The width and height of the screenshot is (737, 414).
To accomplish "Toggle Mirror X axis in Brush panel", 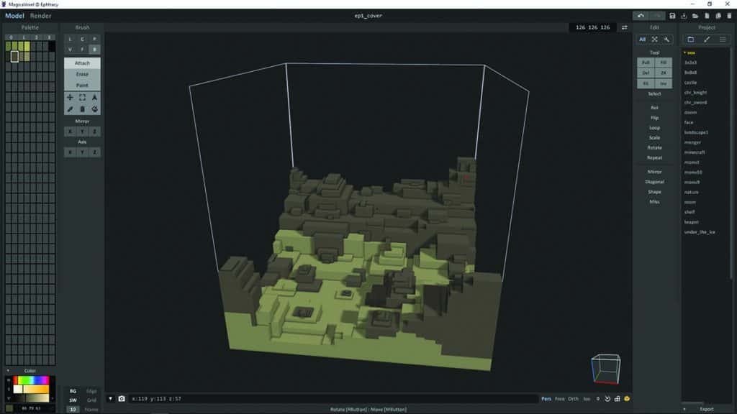I will [x=70, y=132].
